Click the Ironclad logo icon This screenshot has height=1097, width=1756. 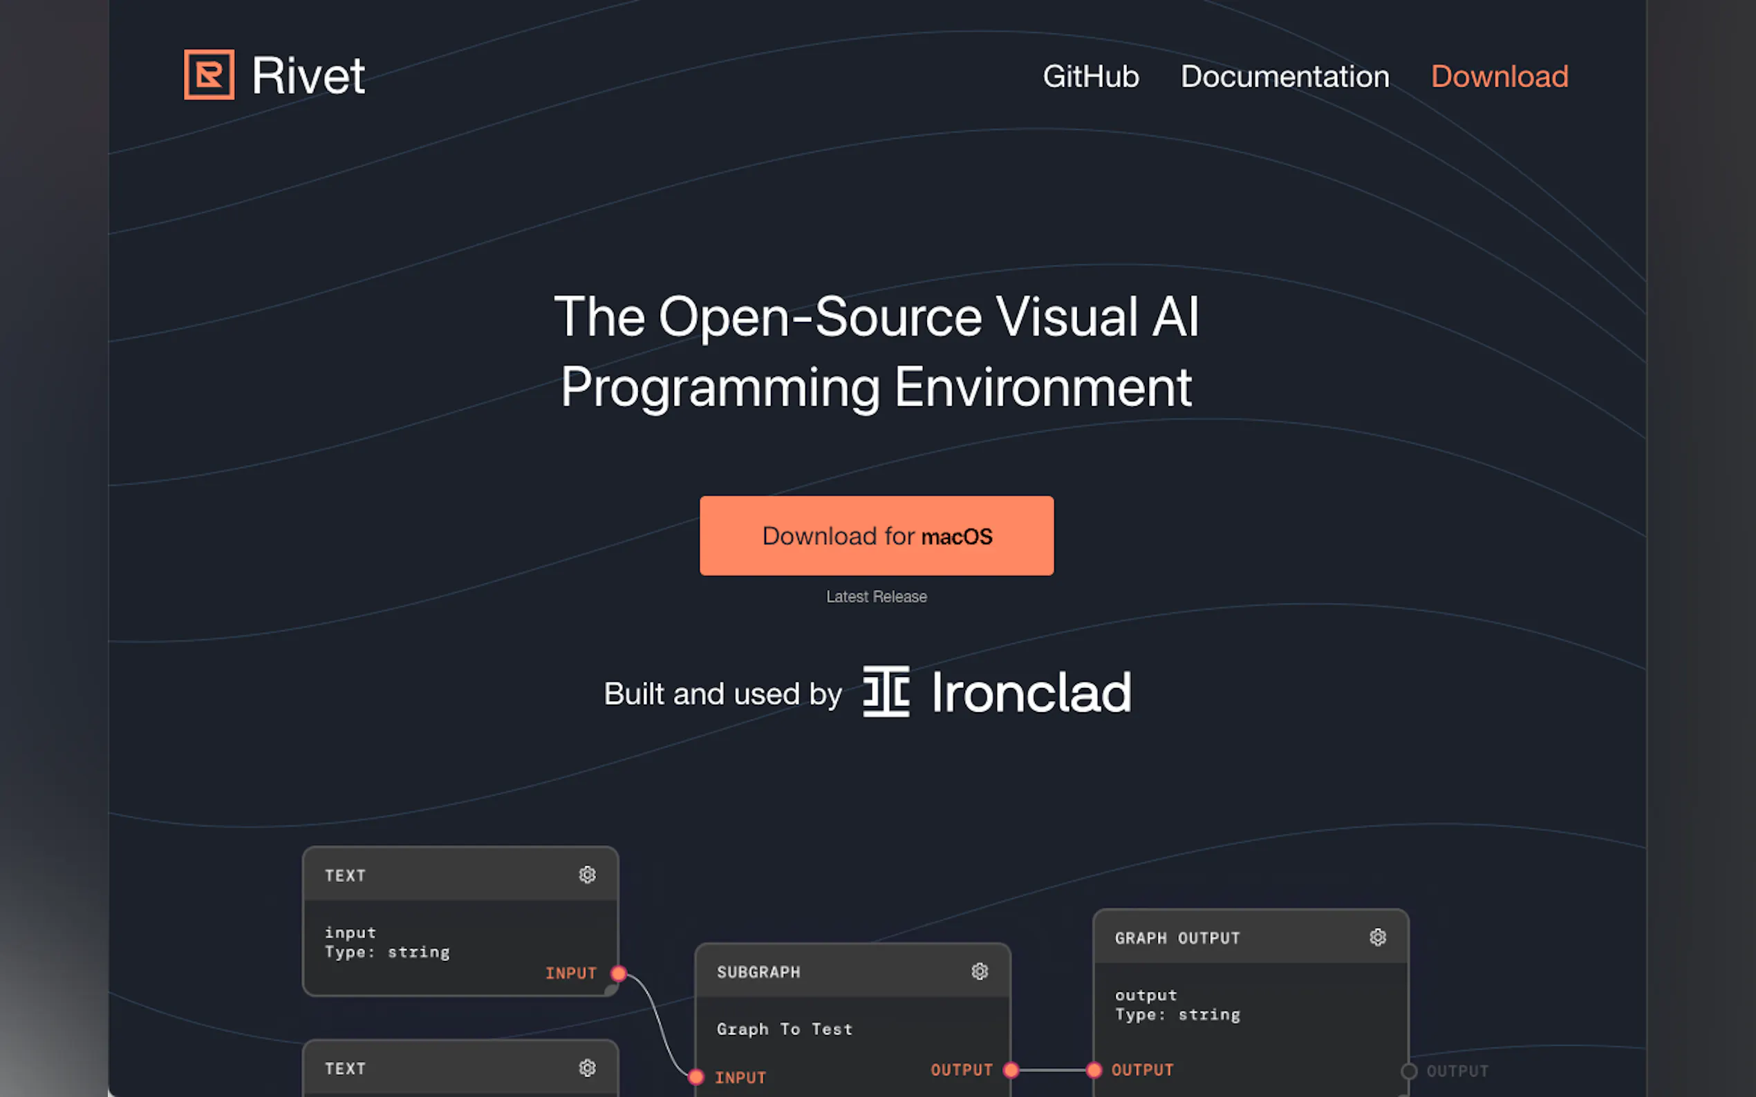click(886, 691)
